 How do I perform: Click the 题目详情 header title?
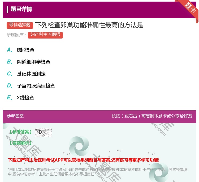(21, 9)
